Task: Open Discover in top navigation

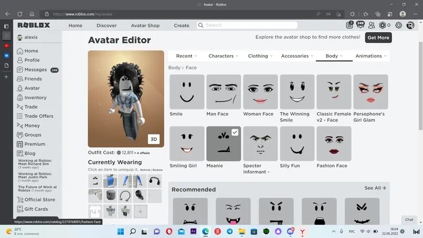Action: 106,25
